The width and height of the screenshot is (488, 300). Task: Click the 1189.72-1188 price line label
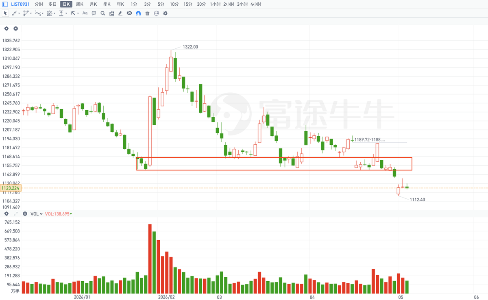(x=370, y=139)
